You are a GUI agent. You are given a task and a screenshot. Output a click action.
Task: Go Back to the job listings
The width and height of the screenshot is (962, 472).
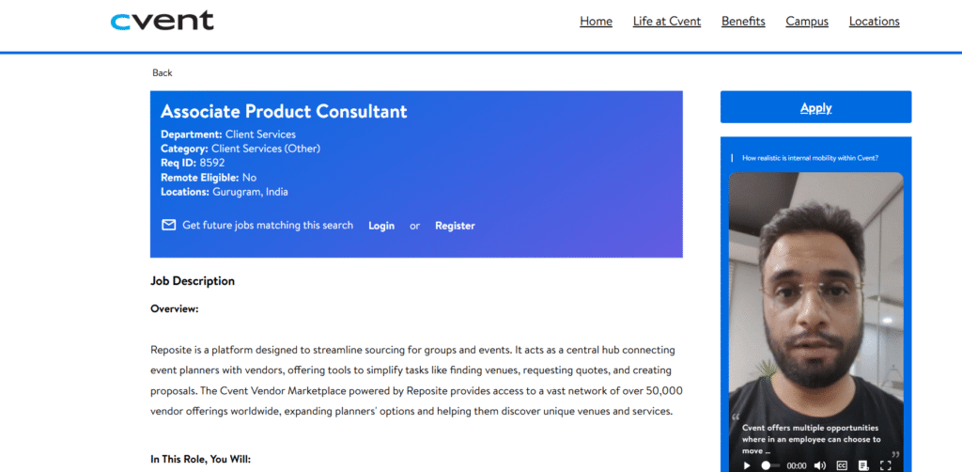point(163,72)
